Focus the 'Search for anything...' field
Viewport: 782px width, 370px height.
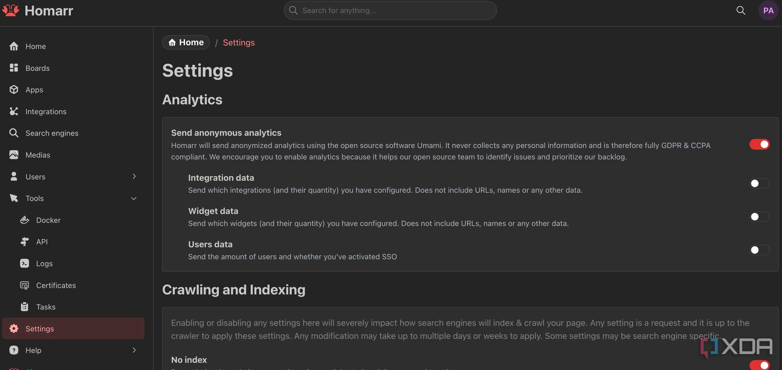[390, 10]
